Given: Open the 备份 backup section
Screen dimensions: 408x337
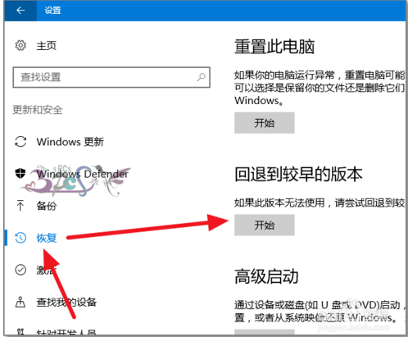Looking at the screenshot, I should [x=47, y=206].
